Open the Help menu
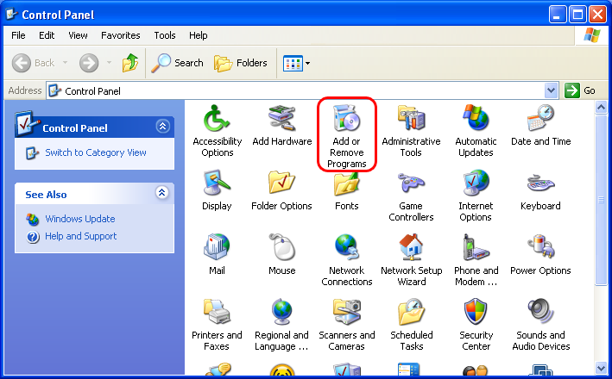 point(199,35)
